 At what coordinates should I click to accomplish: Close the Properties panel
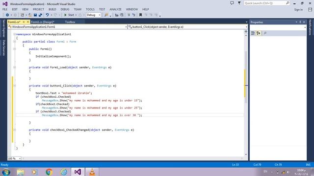click(304, 22)
